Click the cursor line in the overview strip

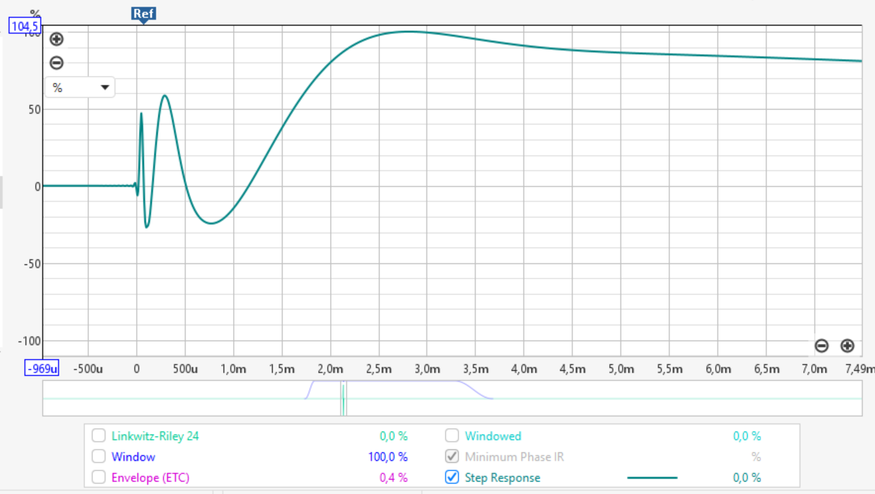click(343, 398)
